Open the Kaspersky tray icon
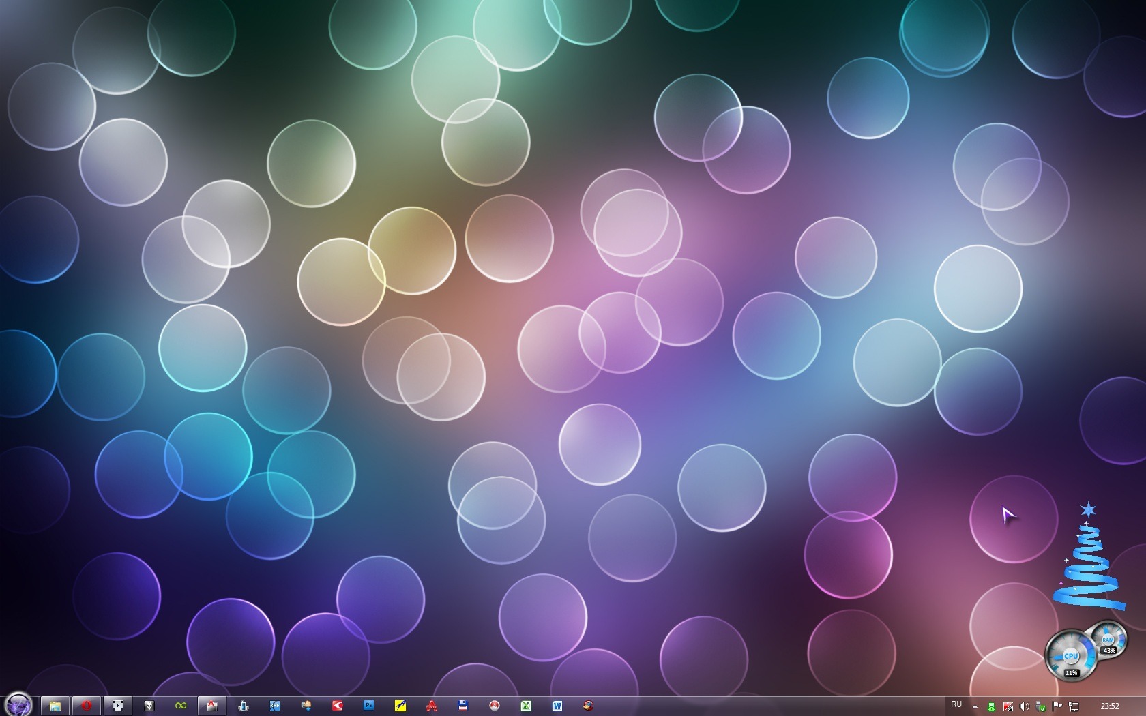This screenshot has height=716, width=1146. (1008, 706)
